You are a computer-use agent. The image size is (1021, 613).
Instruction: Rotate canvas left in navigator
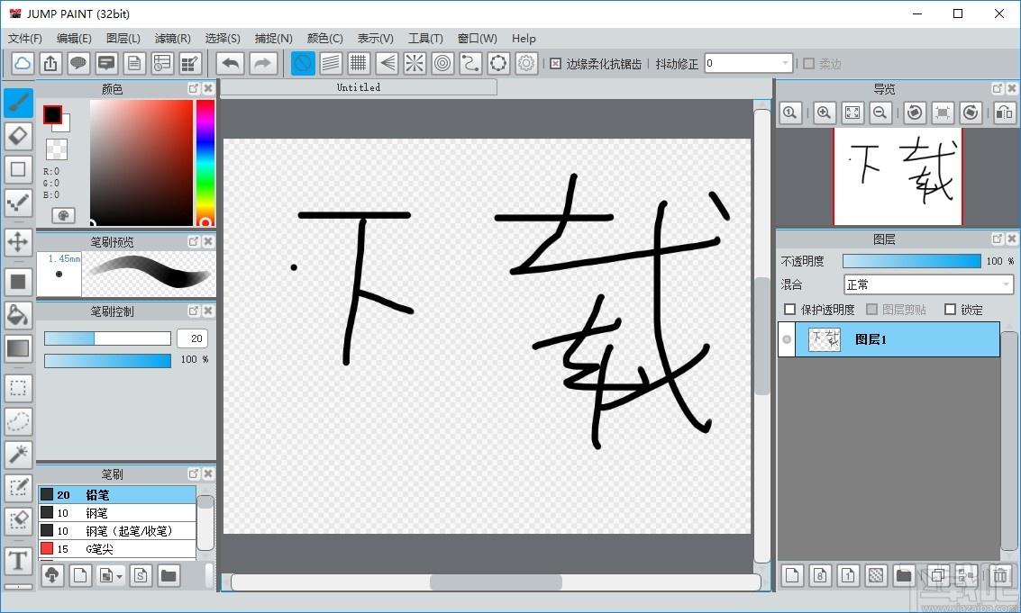tap(914, 113)
